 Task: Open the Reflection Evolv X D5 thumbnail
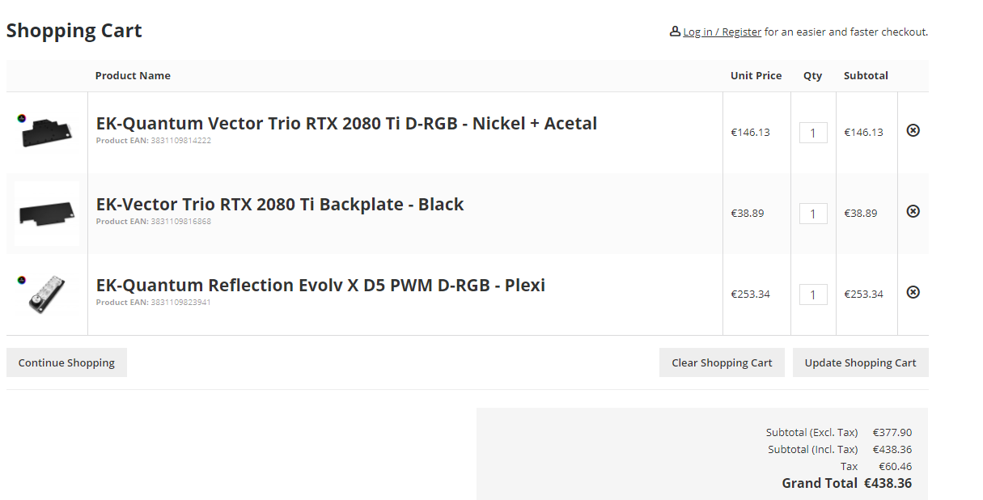[49, 297]
